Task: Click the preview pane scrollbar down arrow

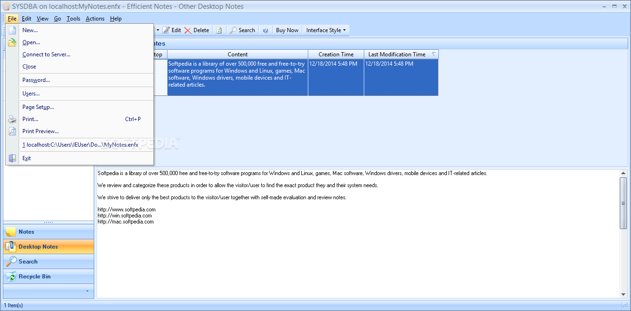Action: [624, 294]
